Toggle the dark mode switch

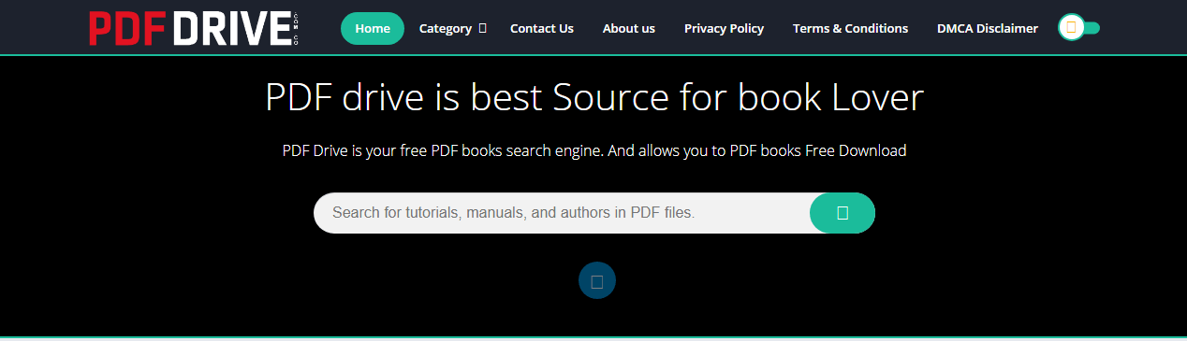click(x=1078, y=28)
